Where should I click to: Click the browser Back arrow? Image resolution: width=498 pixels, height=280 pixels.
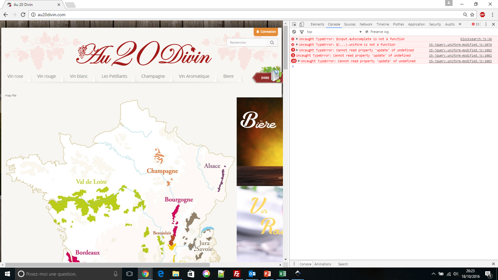6,15
